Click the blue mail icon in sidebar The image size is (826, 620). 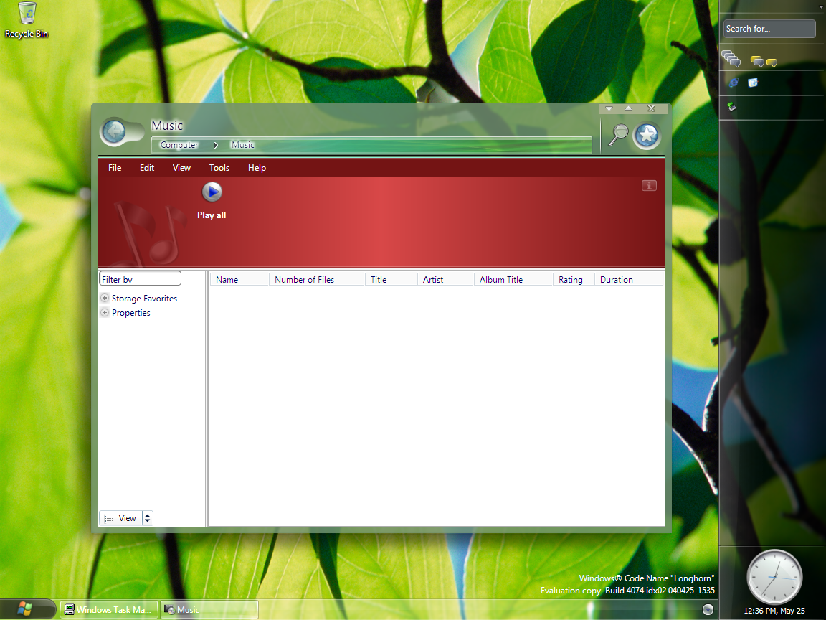(753, 83)
